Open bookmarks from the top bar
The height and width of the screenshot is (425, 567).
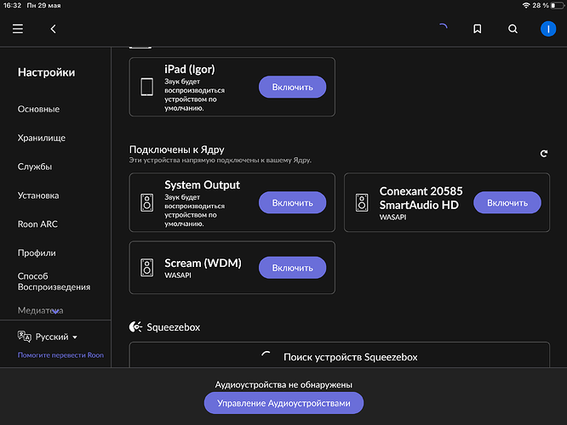point(478,29)
